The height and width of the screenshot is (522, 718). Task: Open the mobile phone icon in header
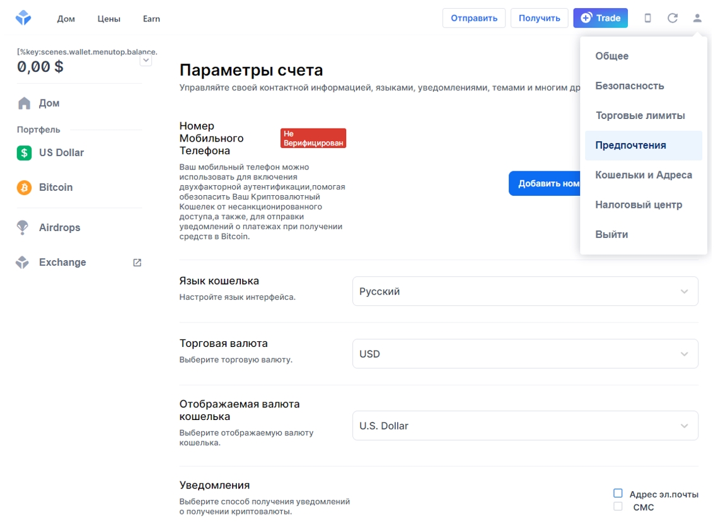coord(647,18)
